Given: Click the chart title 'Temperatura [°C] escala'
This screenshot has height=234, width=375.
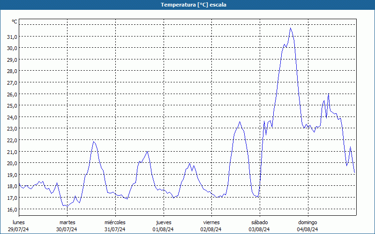Looking at the screenshot, I should tap(194, 5).
